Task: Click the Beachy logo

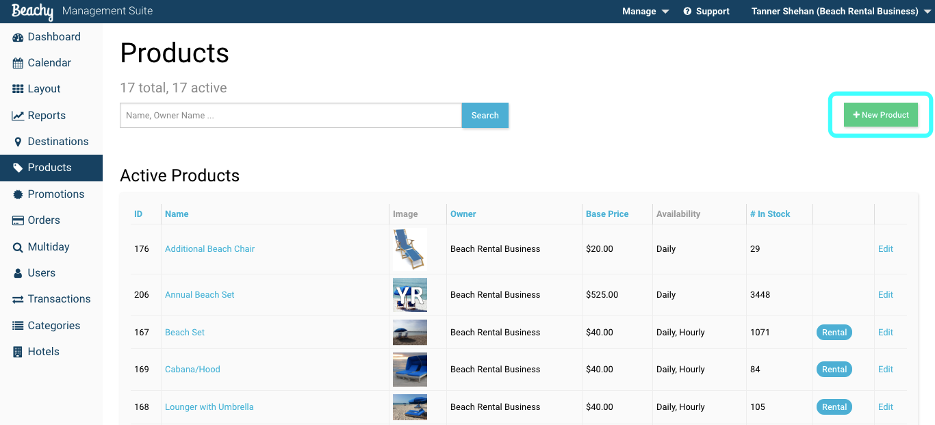Action: pos(32,12)
